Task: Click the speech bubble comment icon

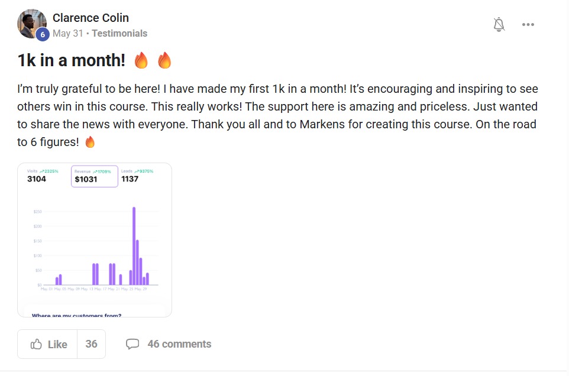Action: 132,344
